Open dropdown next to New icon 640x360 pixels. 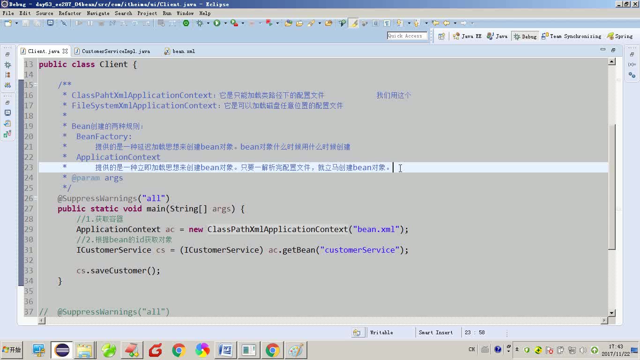tap(16, 23)
